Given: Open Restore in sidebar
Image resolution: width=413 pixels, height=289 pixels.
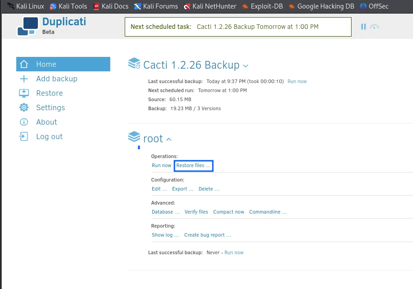Looking at the screenshot, I should 50,93.
